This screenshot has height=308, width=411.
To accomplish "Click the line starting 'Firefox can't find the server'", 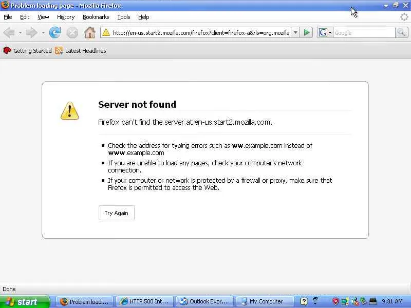I will [185, 122].
